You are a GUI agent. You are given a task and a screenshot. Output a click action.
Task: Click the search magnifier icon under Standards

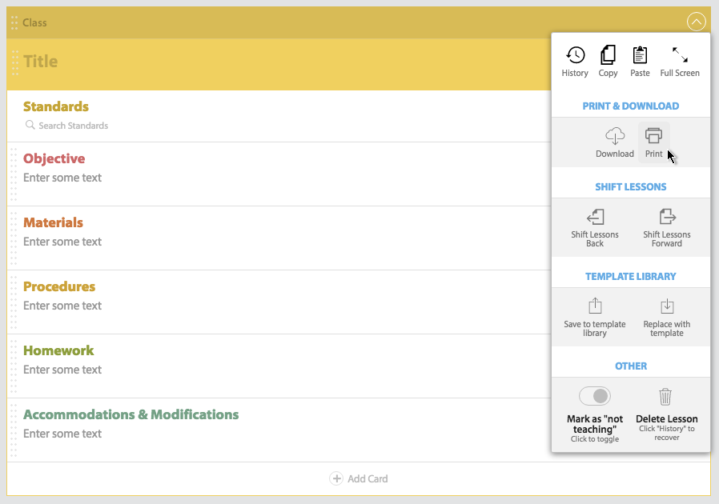[x=30, y=125]
